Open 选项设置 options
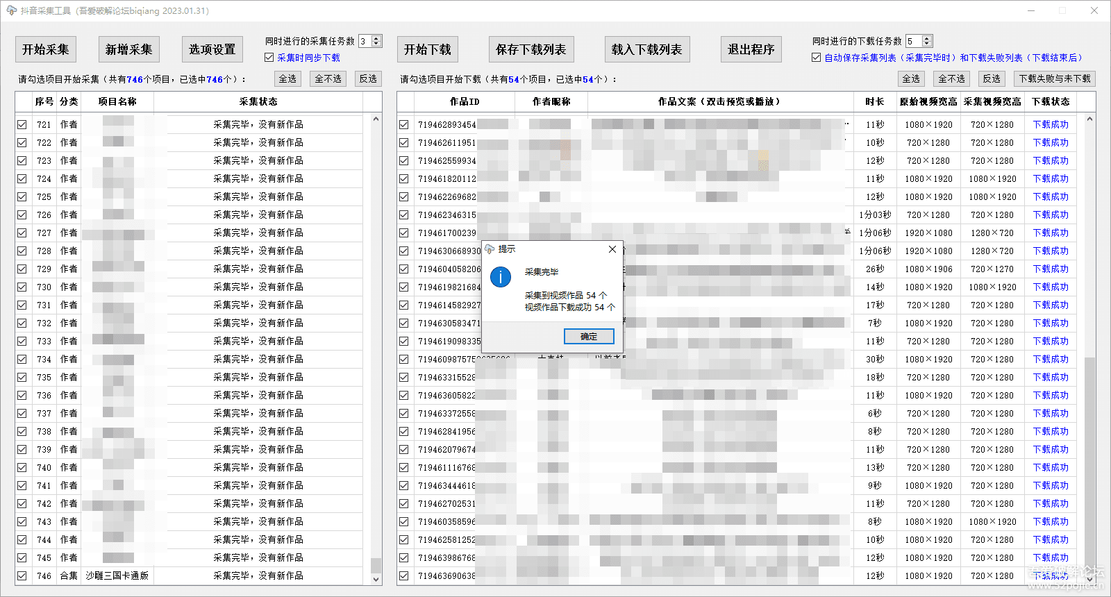 pyautogui.click(x=212, y=49)
